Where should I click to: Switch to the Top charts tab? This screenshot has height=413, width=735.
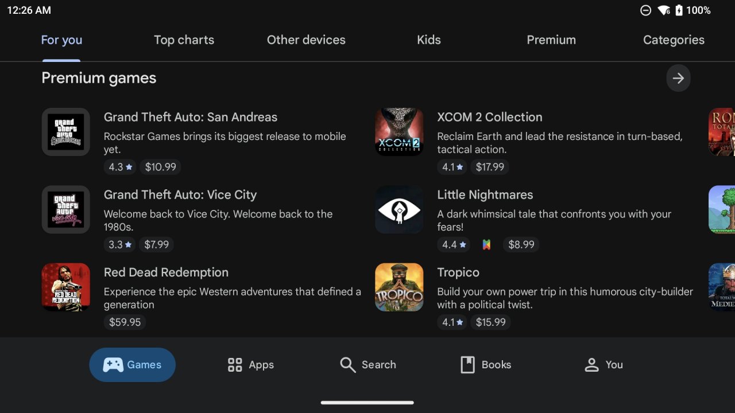pyautogui.click(x=184, y=40)
